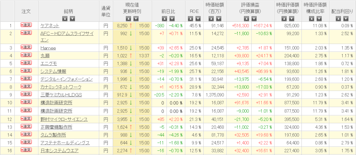Click the 8,250 current price cell

coord(124,26)
